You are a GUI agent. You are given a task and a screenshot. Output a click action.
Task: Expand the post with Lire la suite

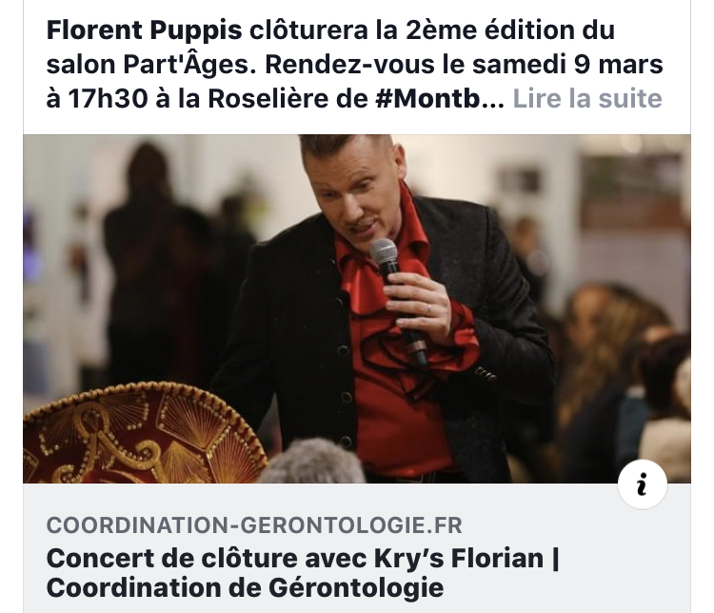(x=587, y=98)
